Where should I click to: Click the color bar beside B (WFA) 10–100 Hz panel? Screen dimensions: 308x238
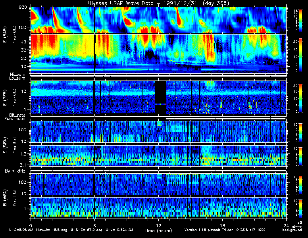(300, 185)
